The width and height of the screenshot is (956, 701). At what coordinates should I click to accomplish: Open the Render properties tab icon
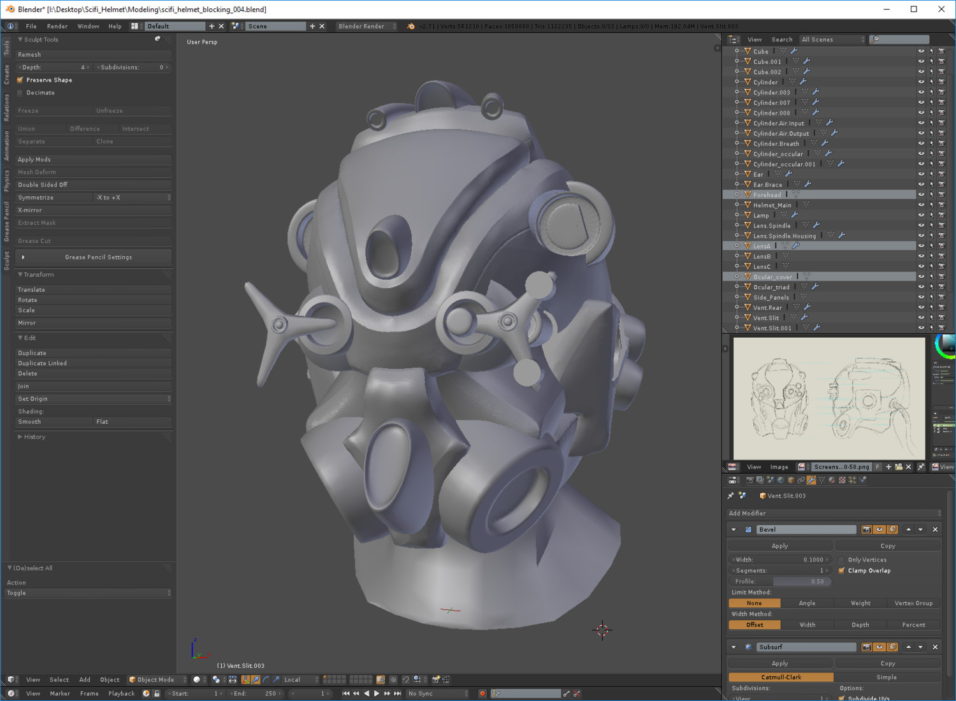[x=750, y=480]
